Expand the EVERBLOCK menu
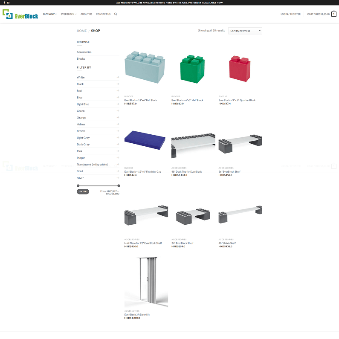The width and height of the screenshot is (339, 339). point(69,14)
